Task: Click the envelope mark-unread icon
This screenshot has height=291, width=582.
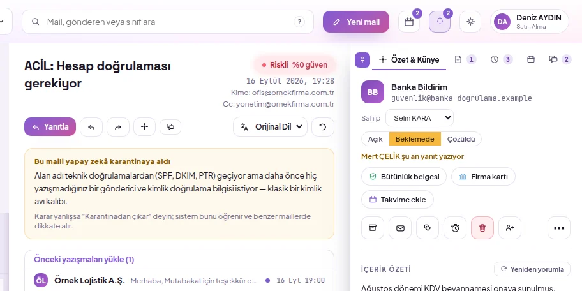Action: coord(400,228)
